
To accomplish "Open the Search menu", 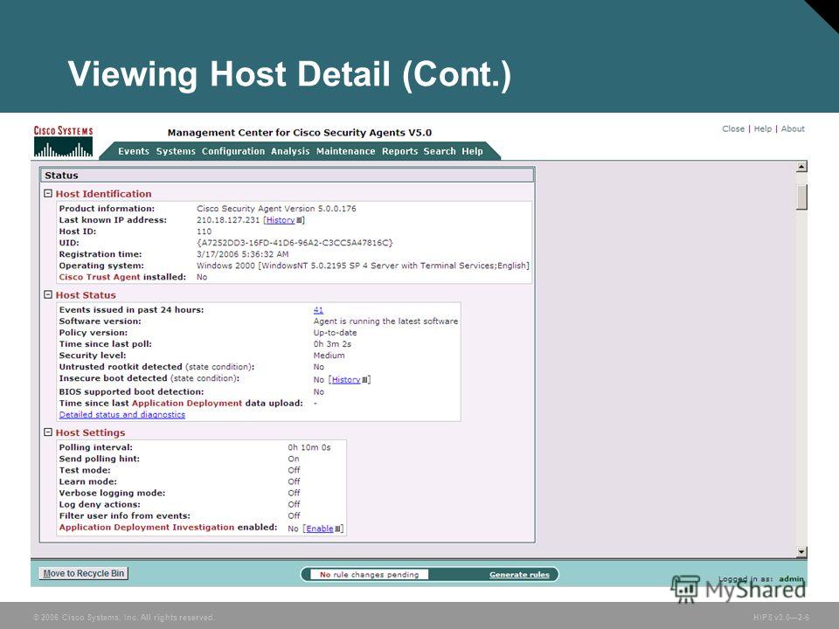I will (x=440, y=151).
